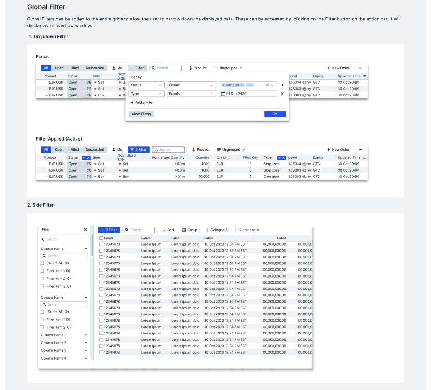The width and height of the screenshot is (431, 390).
Task: Open the Ungrouped dropdown in Filter Applied toolbar
Action: click(231, 150)
